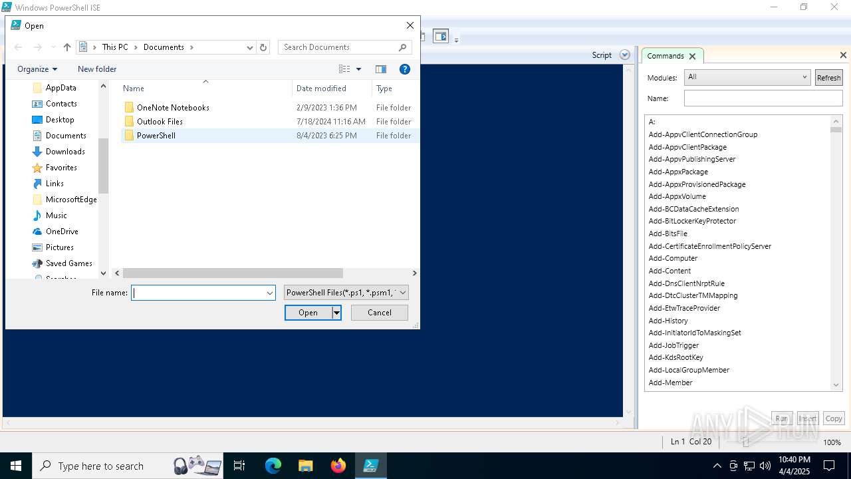This screenshot has width=851, height=479.
Task: Focus the Name field in Commands panel
Action: coord(763,98)
